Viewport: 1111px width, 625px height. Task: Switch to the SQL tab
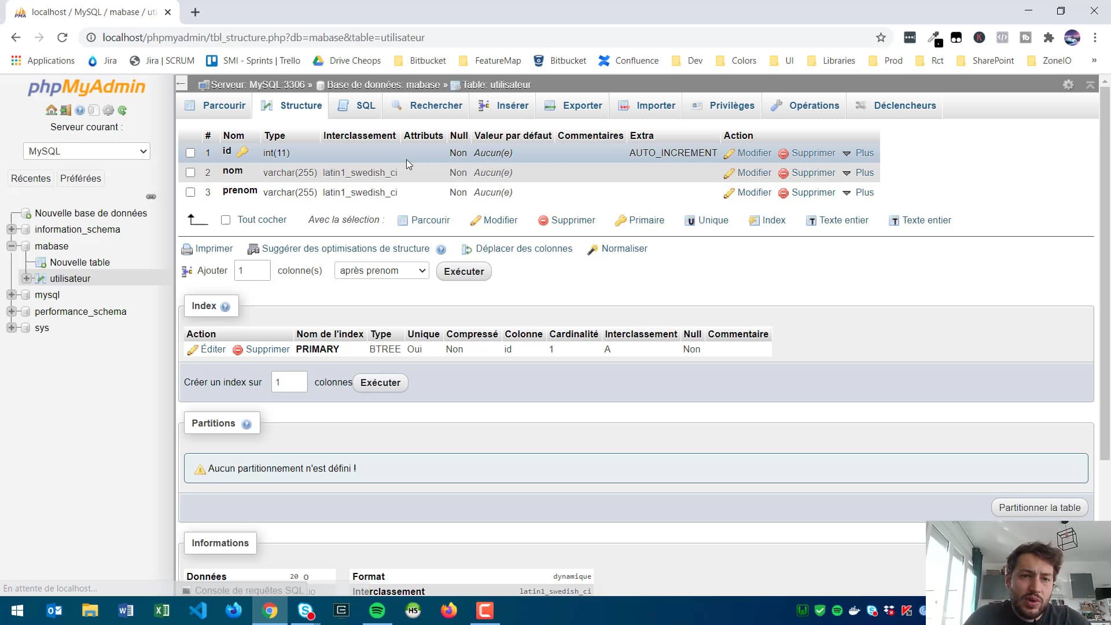355,105
